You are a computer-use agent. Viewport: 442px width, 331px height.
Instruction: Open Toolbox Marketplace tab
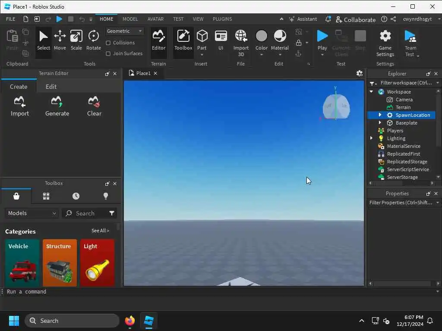click(16, 196)
